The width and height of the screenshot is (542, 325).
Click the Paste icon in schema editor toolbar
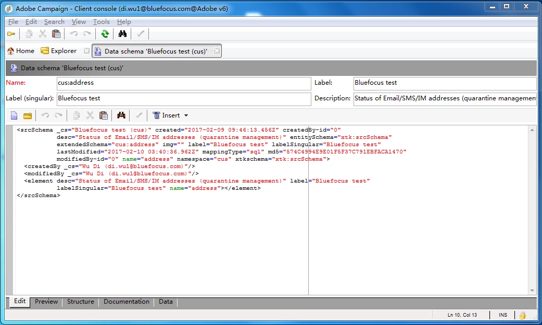click(x=104, y=115)
